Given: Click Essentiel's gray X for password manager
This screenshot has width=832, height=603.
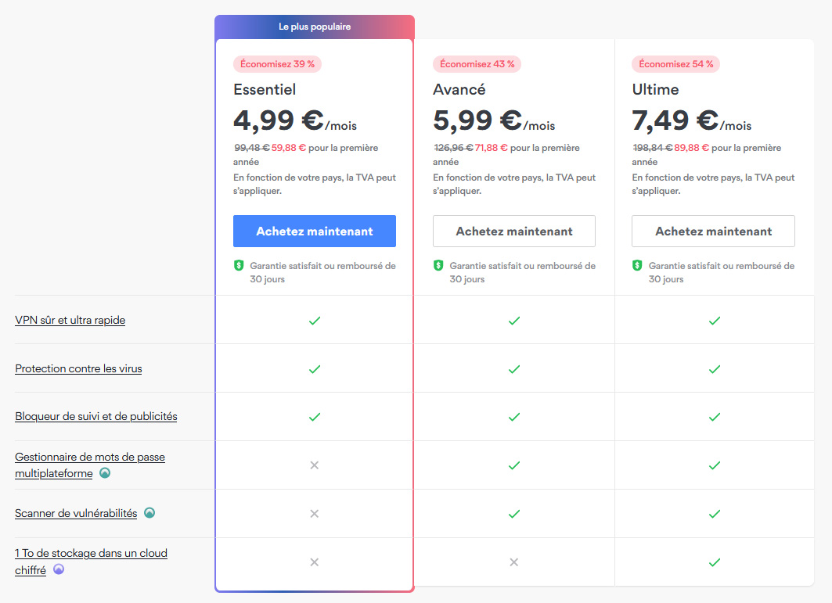Looking at the screenshot, I should pos(315,465).
